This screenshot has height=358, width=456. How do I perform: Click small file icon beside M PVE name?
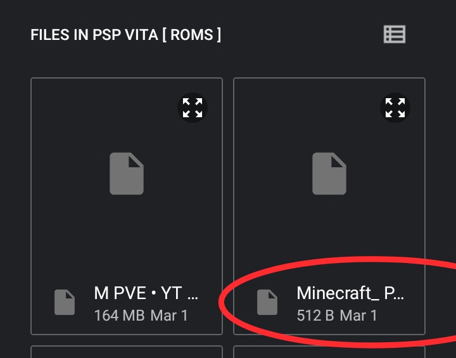65,302
